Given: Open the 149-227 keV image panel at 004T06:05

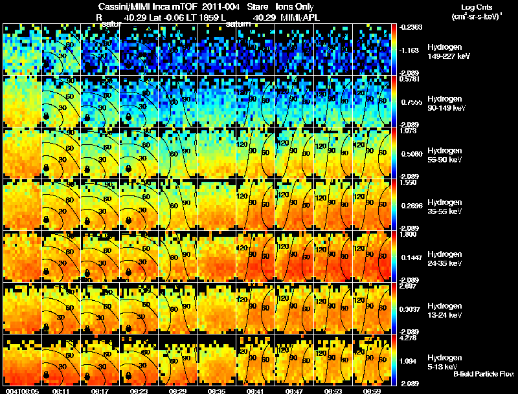Looking at the screenshot, I should click(x=22, y=50).
